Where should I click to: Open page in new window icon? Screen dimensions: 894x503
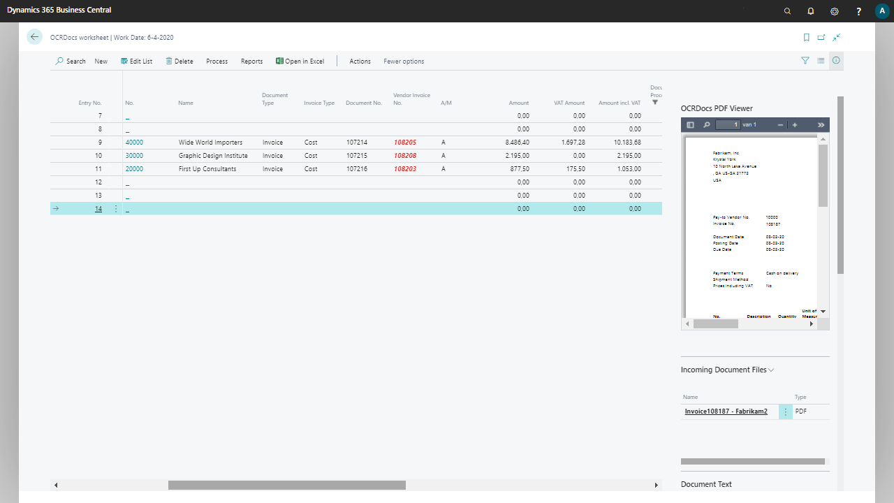coord(821,37)
